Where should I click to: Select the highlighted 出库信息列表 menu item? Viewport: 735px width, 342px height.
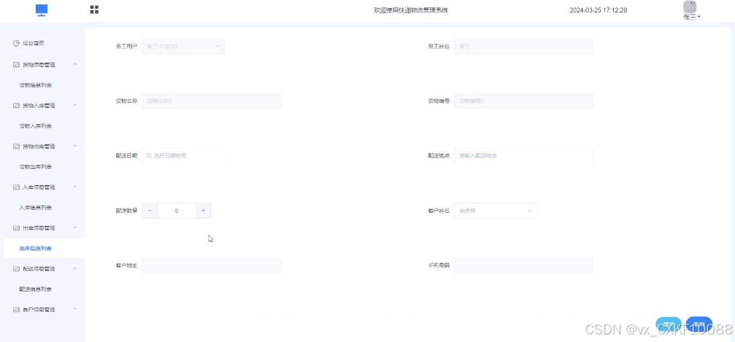(x=44, y=248)
